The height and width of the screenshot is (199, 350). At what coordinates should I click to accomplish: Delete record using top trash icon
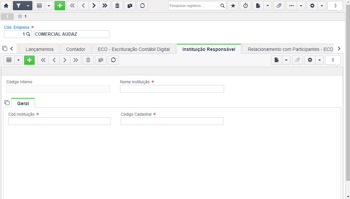(117, 6)
